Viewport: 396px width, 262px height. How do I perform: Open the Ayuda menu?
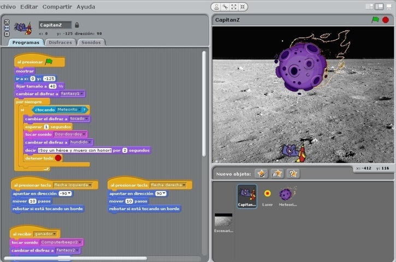[85, 7]
